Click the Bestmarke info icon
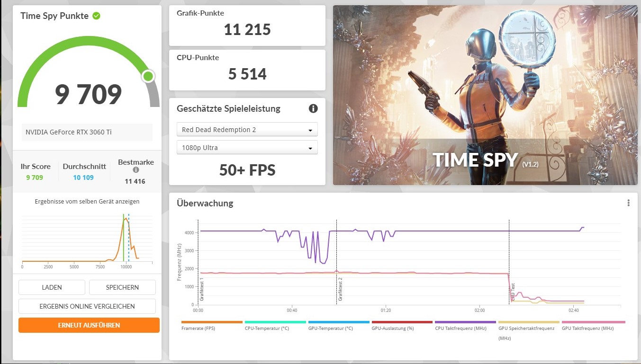 (136, 169)
